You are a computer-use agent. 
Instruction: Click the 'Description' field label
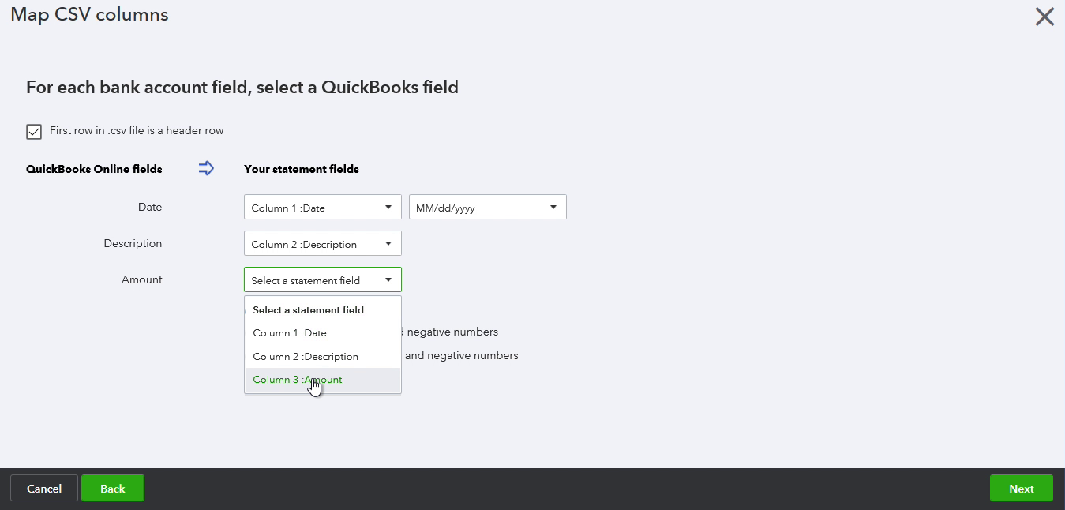tap(133, 243)
